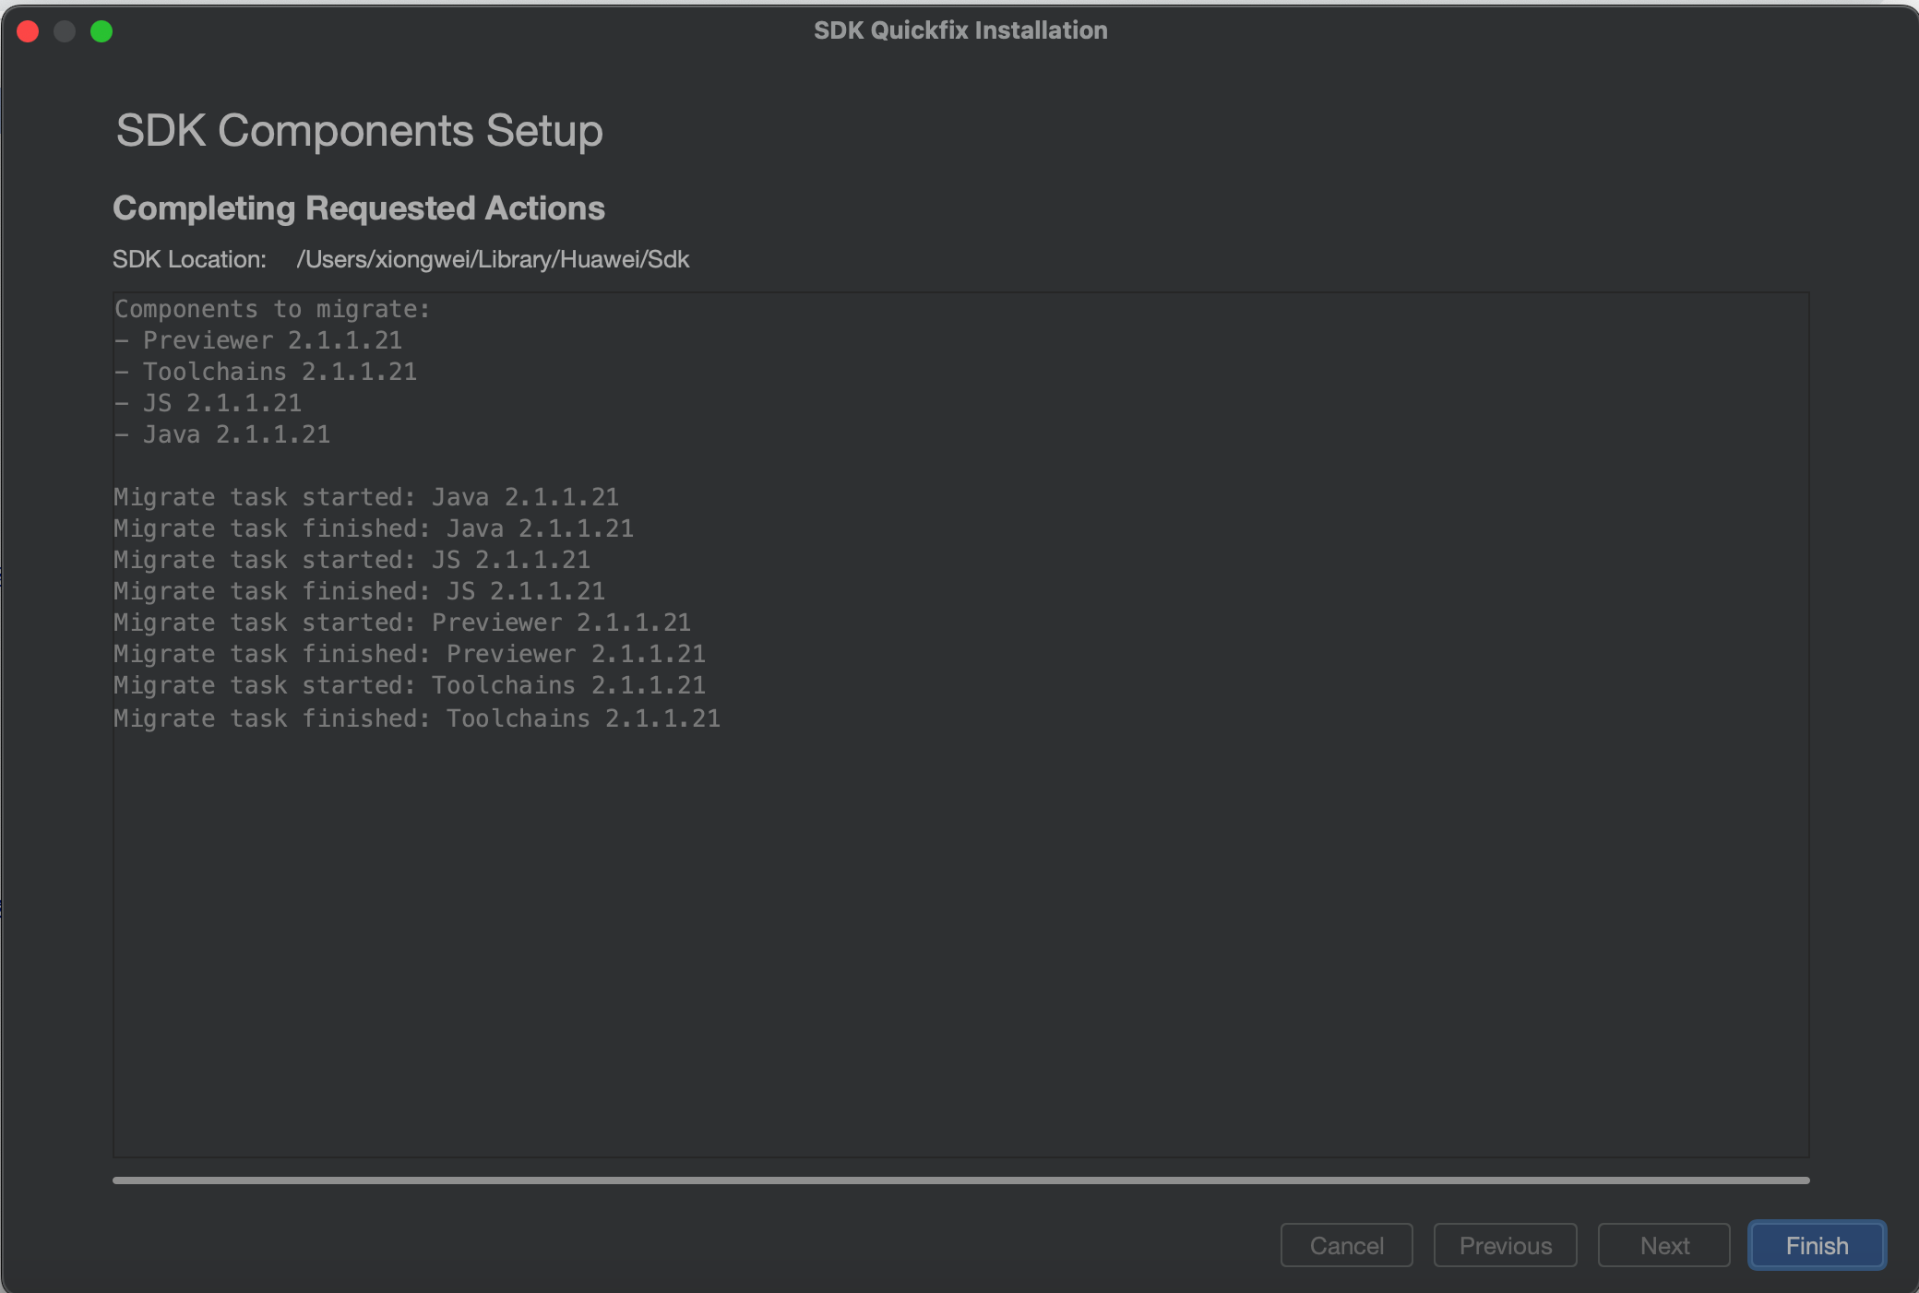Click the Cancel button
Viewport: 1919px width, 1293px height.
pos(1346,1246)
